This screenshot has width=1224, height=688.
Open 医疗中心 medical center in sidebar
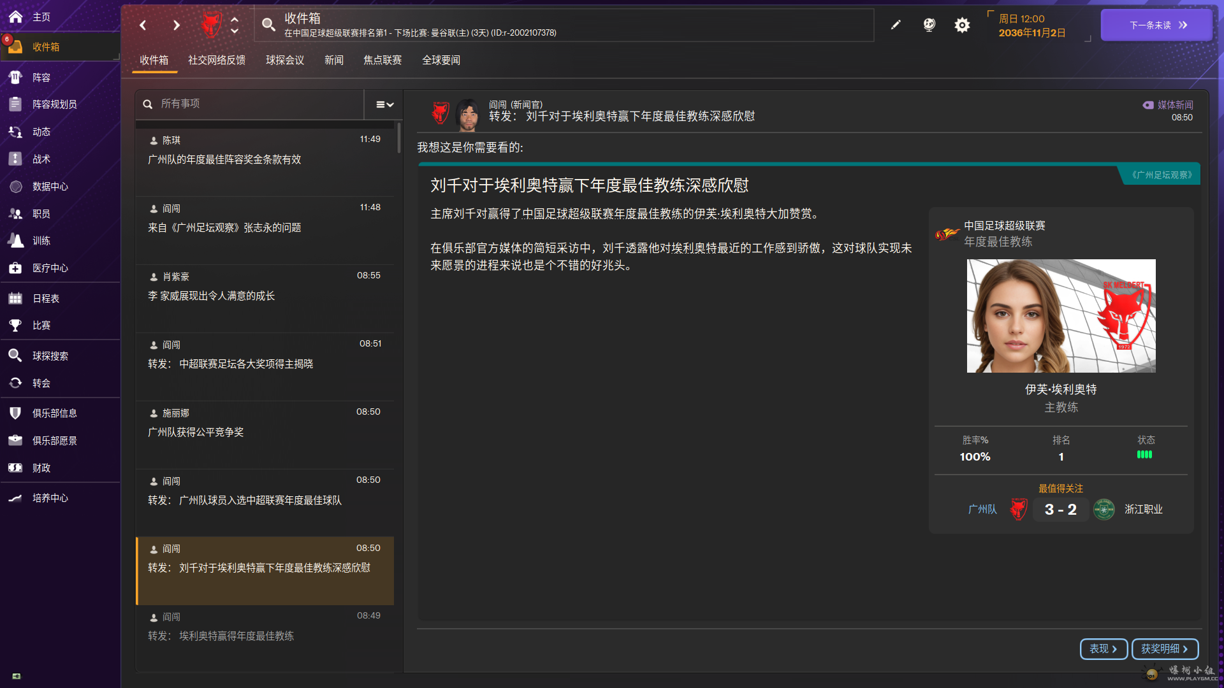pyautogui.click(x=50, y=268)
